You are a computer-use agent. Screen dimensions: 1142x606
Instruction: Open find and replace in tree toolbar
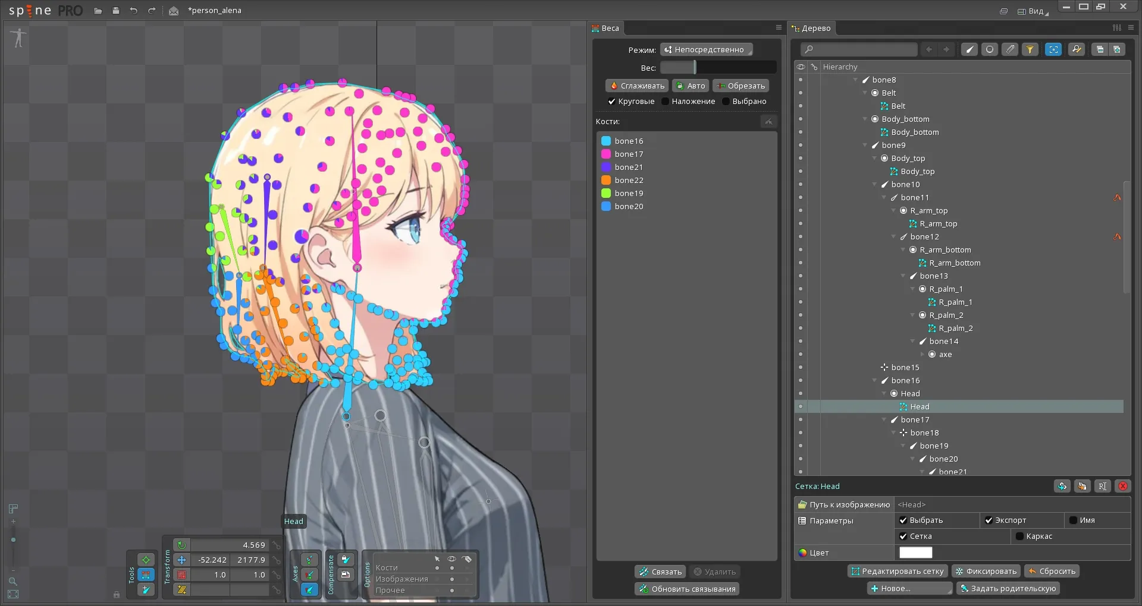1077,49
